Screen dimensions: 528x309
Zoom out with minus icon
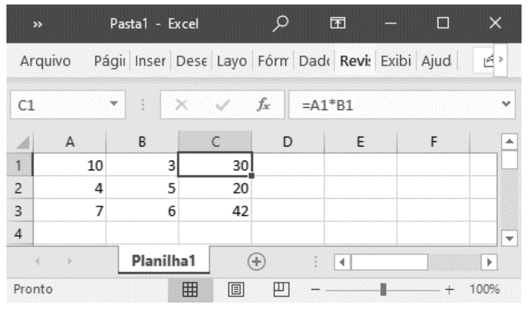pos(316,290)
